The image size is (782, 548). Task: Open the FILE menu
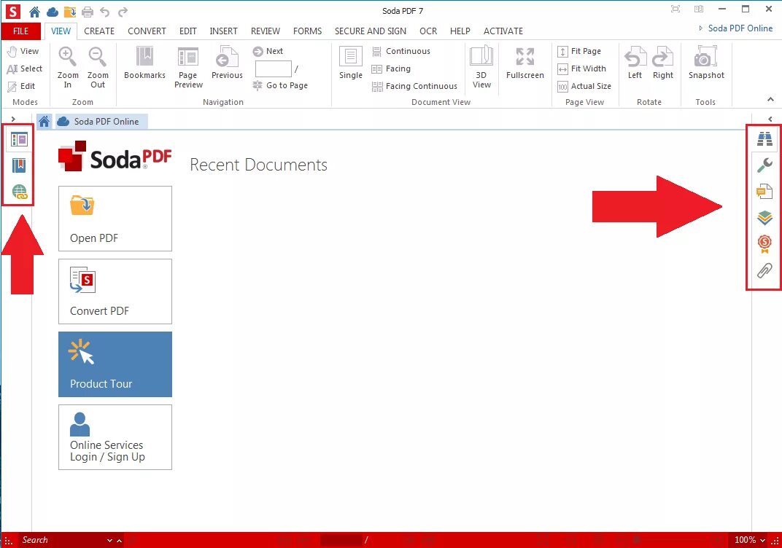click(x=20, y=31)
